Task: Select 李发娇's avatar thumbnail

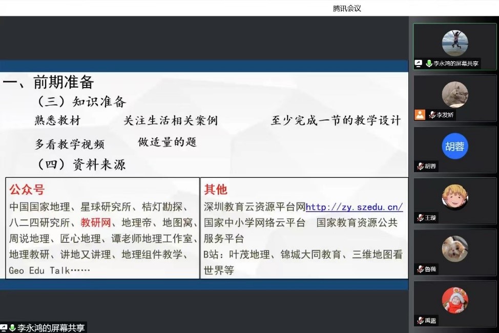Action: (x=455, y=94)
